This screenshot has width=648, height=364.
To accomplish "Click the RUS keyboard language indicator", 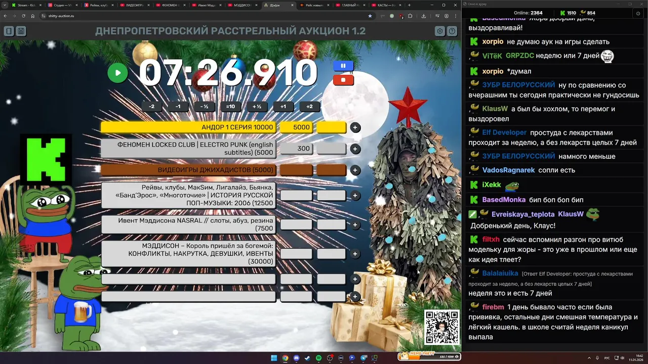I will [607, 358].
